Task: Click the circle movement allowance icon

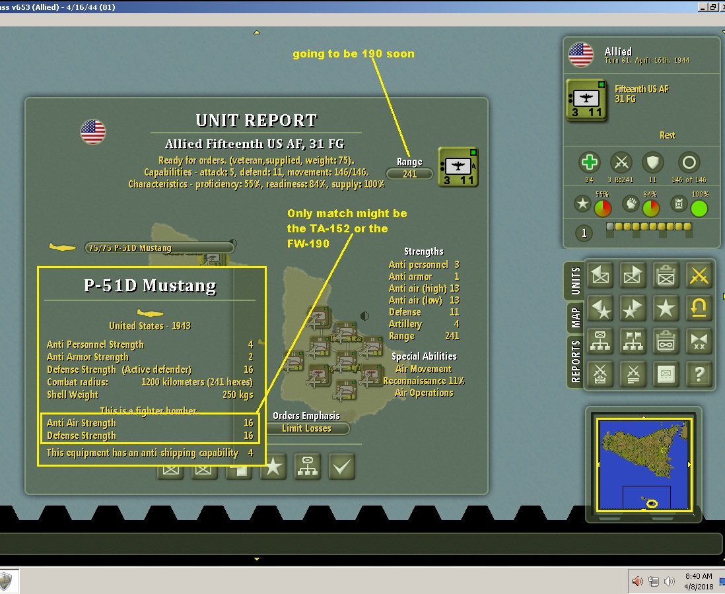Action: point(689,163)
